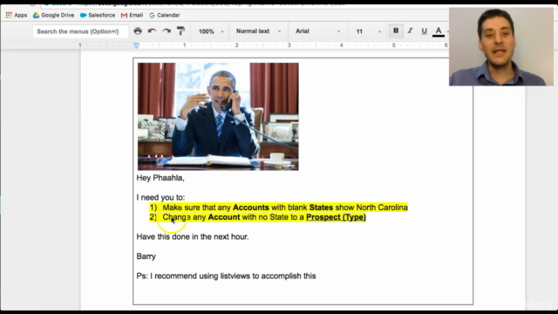Click 'Have this done in the next hour.'
The image size is (558, 314).
[193, 236]
